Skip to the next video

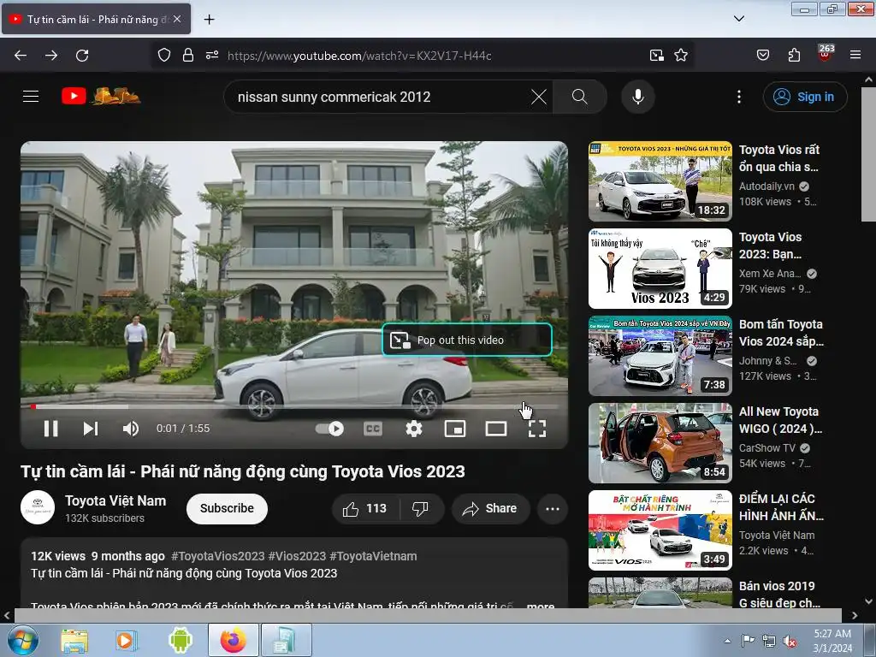point(91,429)
